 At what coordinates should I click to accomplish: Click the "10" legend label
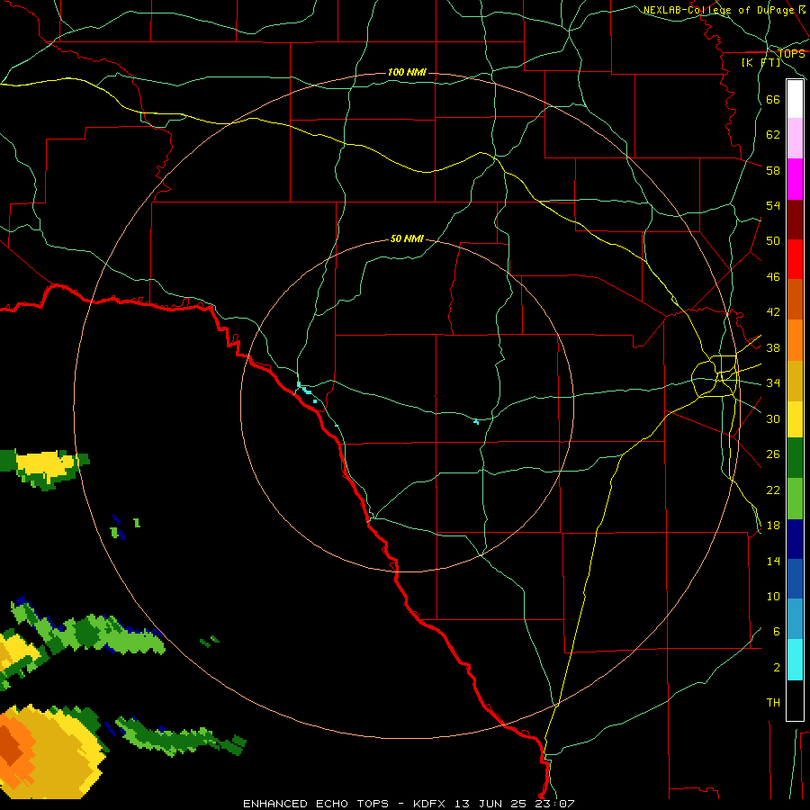point(773,596)
